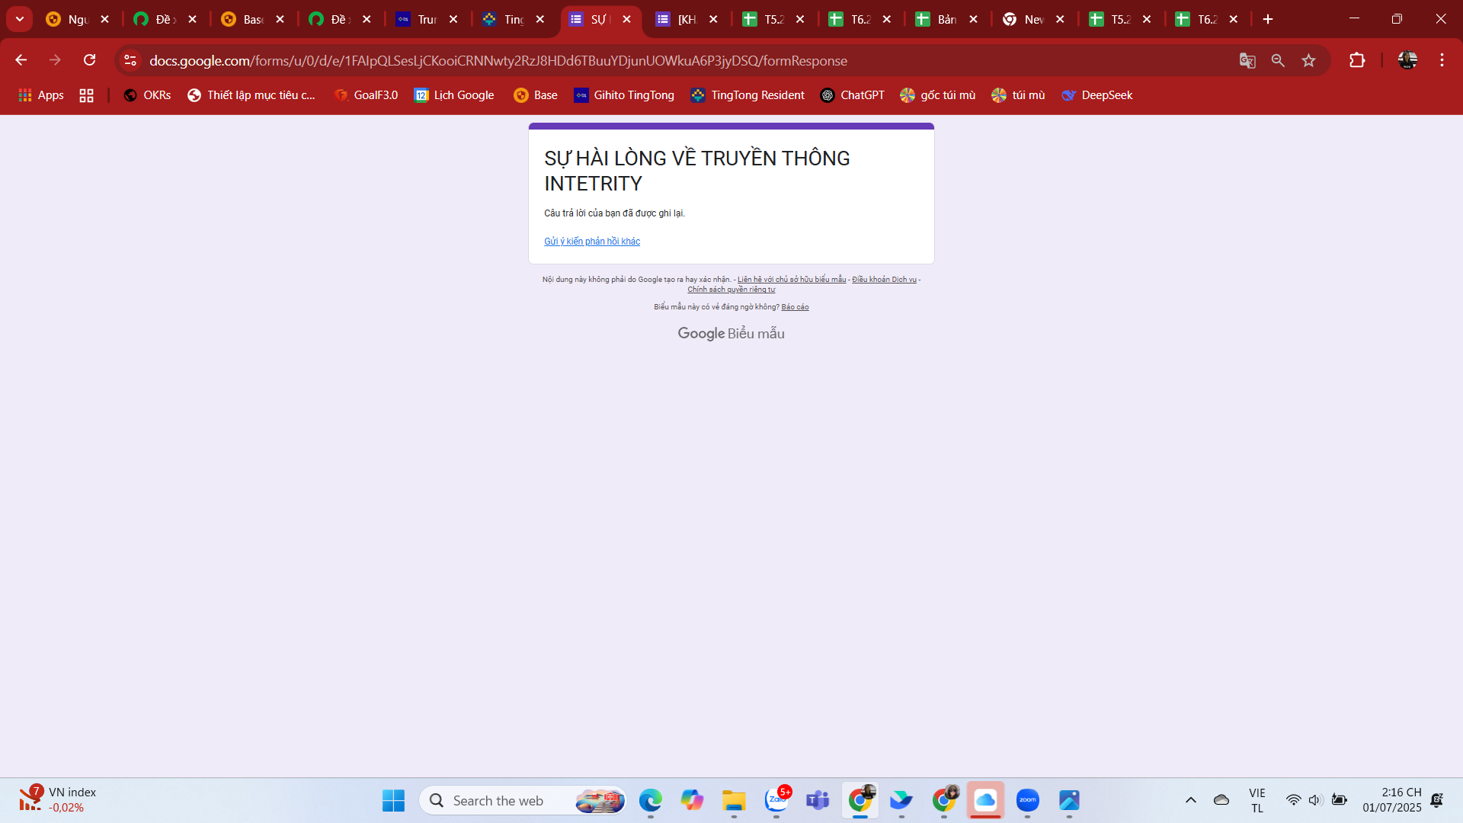
Task: Open site information icon beside the URL
Action: [130, 60]
